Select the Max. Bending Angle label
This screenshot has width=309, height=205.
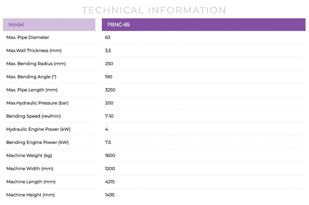click(31, 77)
